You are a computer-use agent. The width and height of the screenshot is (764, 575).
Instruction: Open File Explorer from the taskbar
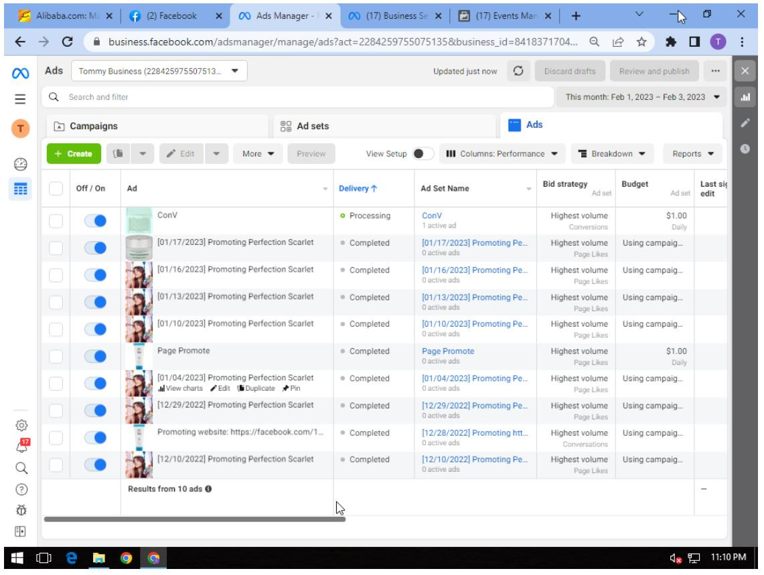coord(99,558)
